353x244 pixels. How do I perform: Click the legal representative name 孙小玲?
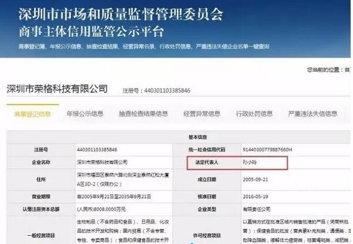251,161
